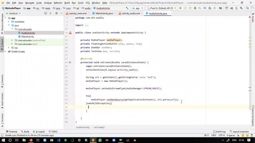Click Apply Changes icon next to run
The image size is (255, 143).
(x=185, y=8)
